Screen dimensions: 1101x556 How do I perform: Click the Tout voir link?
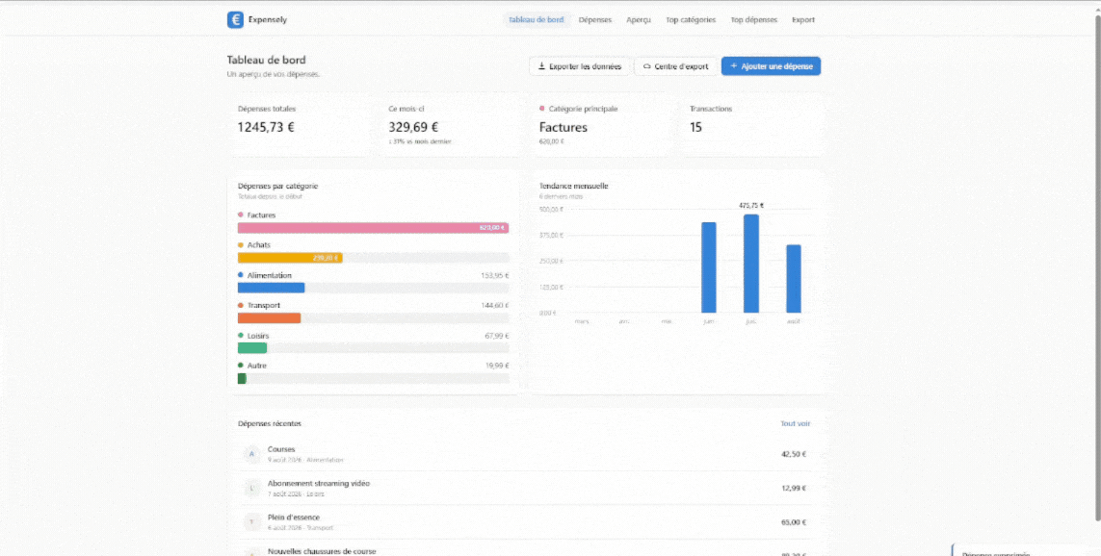pos(796,423)
